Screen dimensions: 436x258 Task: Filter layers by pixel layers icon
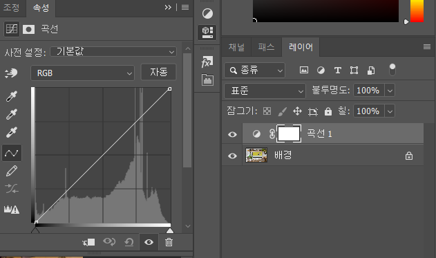304,70
